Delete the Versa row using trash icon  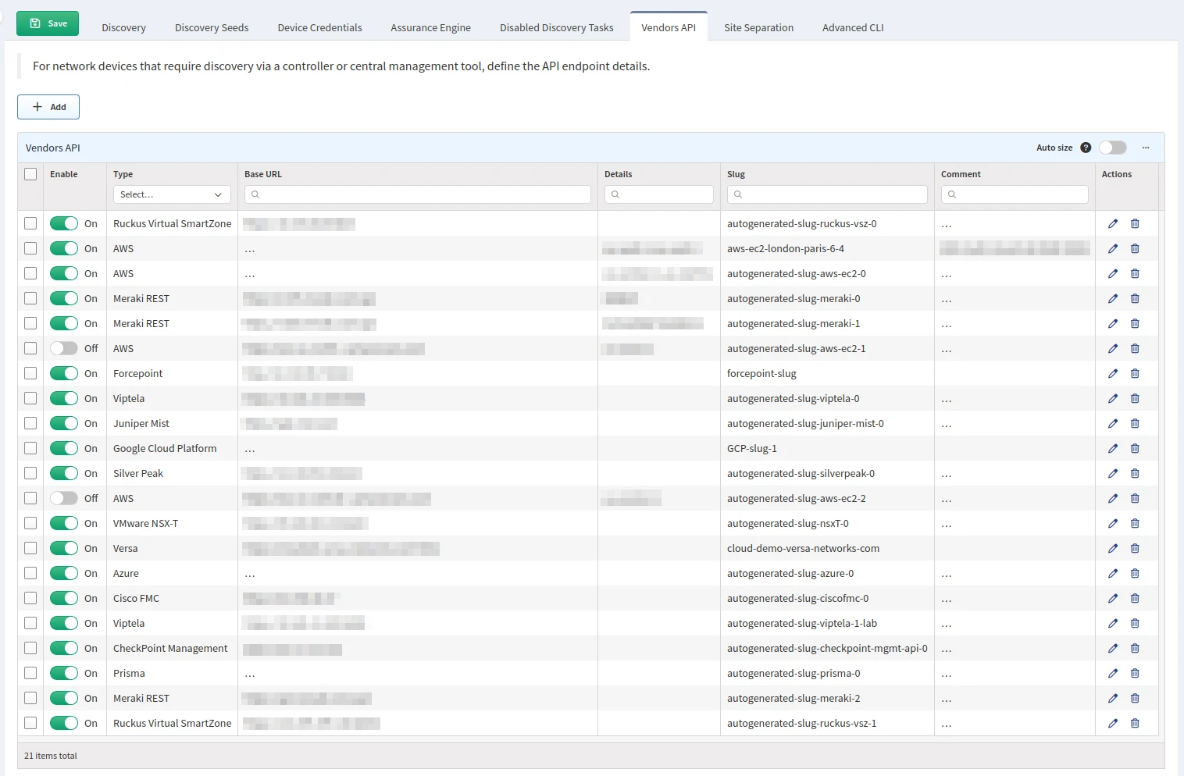[x=1135, y=549]
